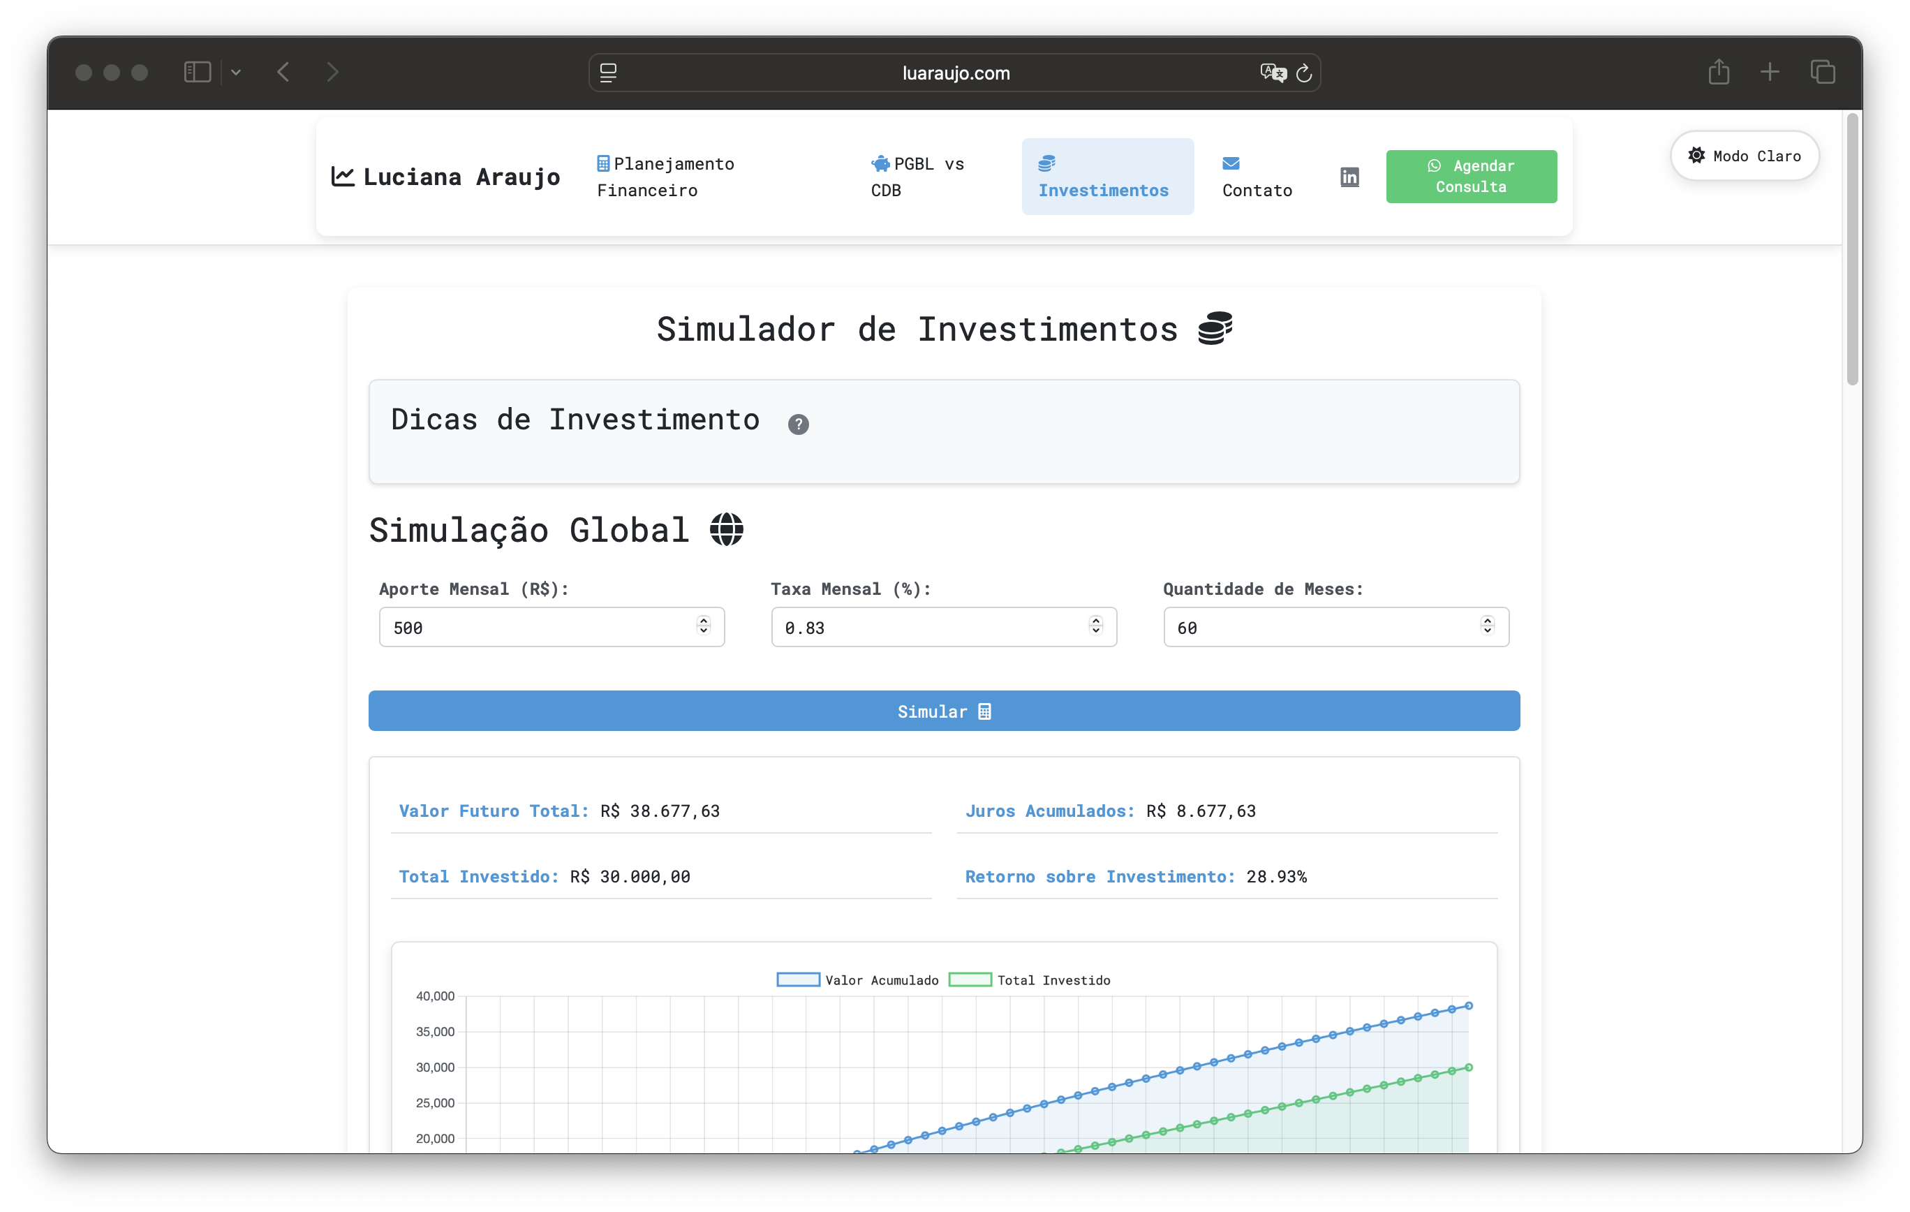This screenshot has height=1212, width=1910.
Task: Click the Agendar Consulta button
Action: tap(1471, 176)
